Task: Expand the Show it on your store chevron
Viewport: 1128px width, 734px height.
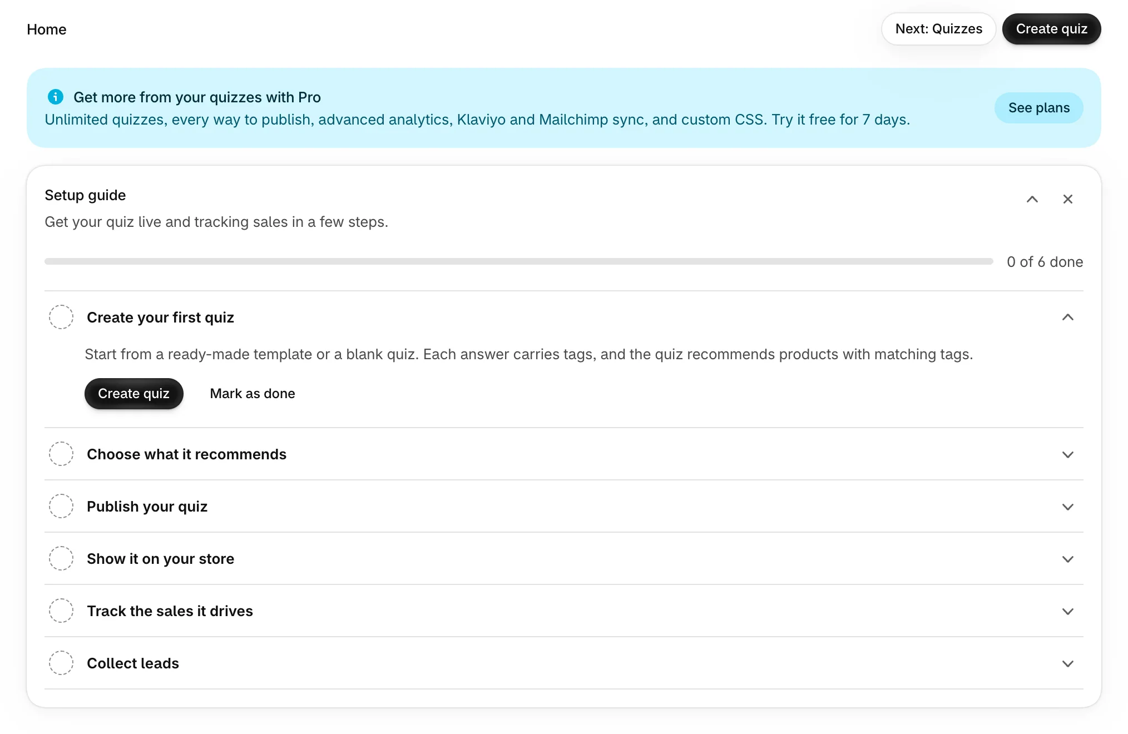Action: click(1068, 559)
